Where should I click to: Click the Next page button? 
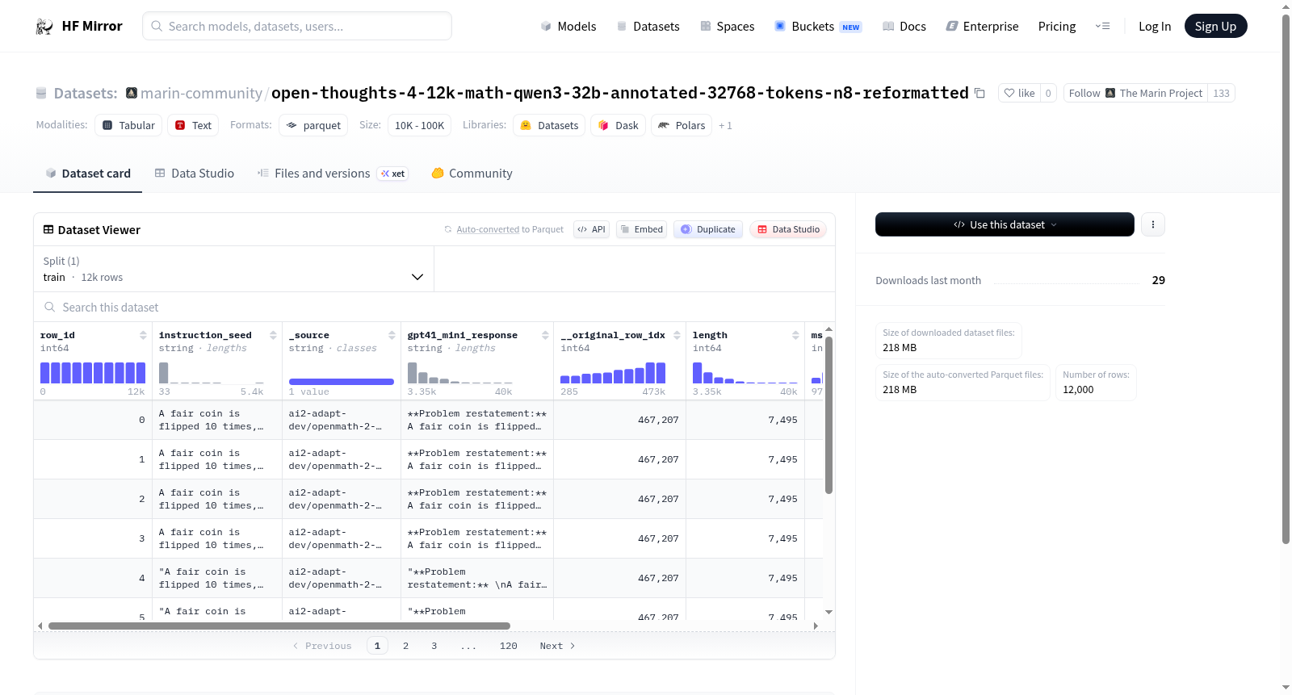click(557, 646)
